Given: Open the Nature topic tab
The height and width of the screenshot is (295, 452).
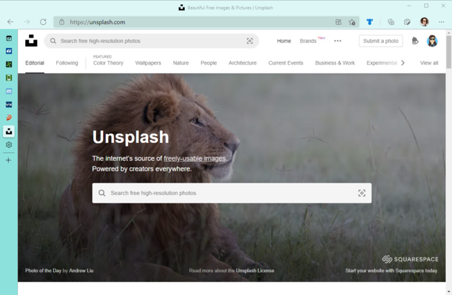Looking at the screenshot, I should tap(181, 62).
